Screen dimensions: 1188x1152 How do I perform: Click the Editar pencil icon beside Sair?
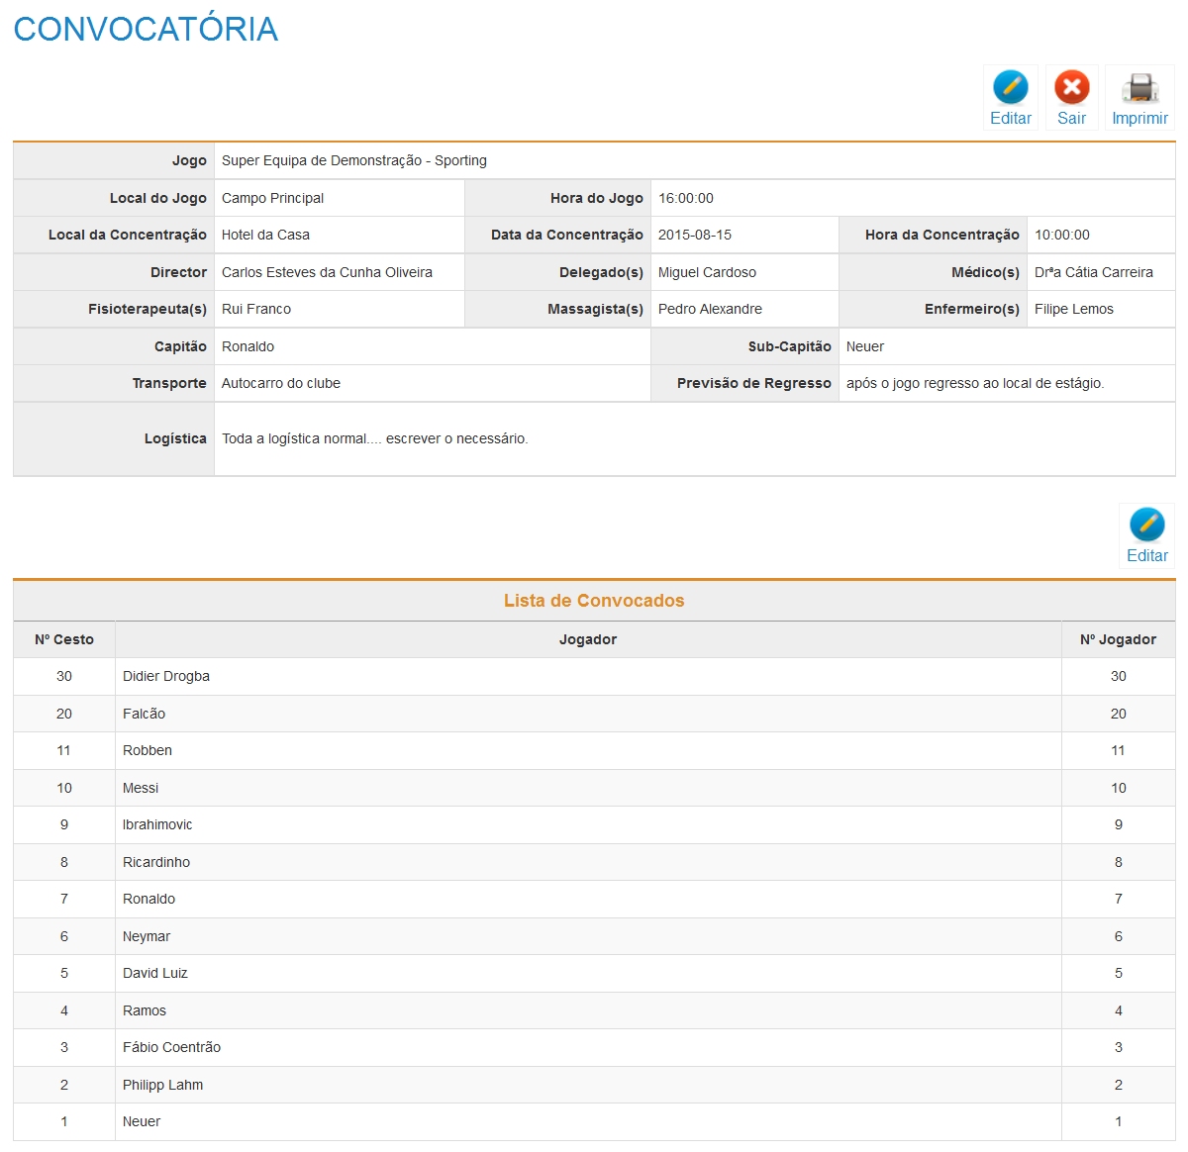[x=1010, y=89]
